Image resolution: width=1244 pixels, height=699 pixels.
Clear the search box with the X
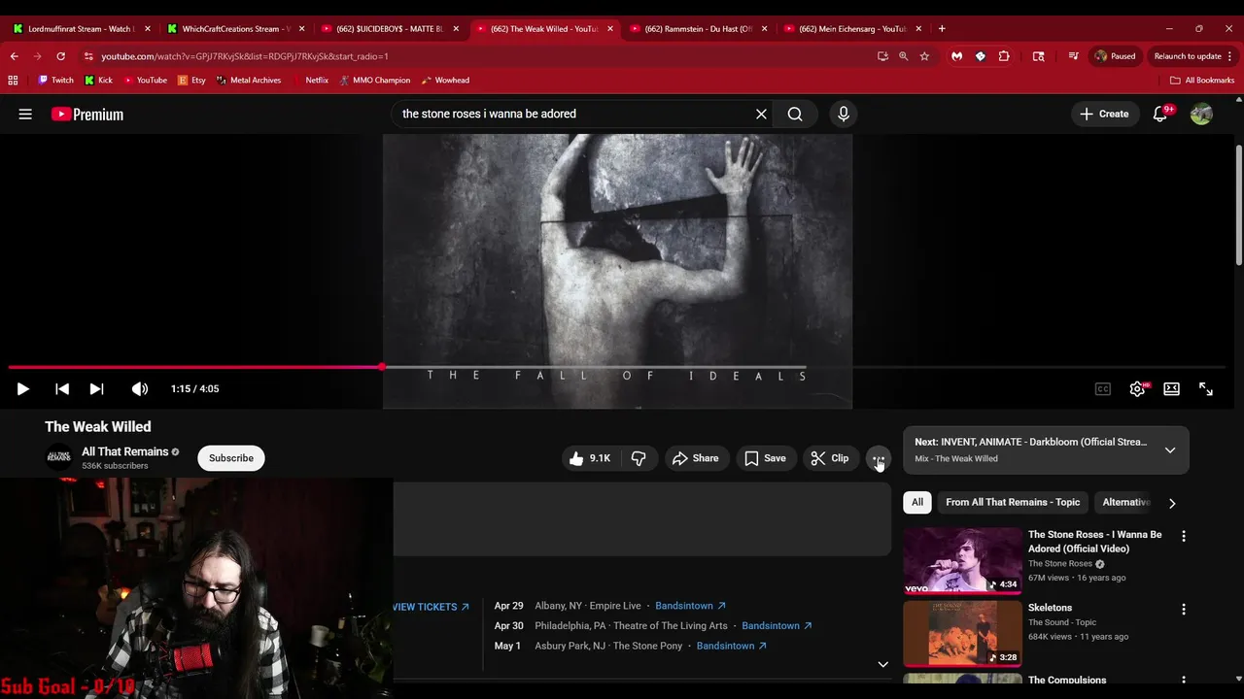pyautogui.click(x=761, y=114)
